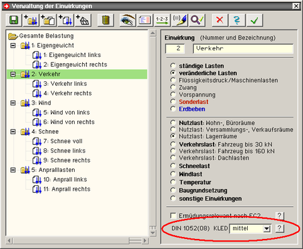Click the green floppy disk save icon
Viewport: 303px width, 249px height.
pyautogui.click(x=13, y=20)
